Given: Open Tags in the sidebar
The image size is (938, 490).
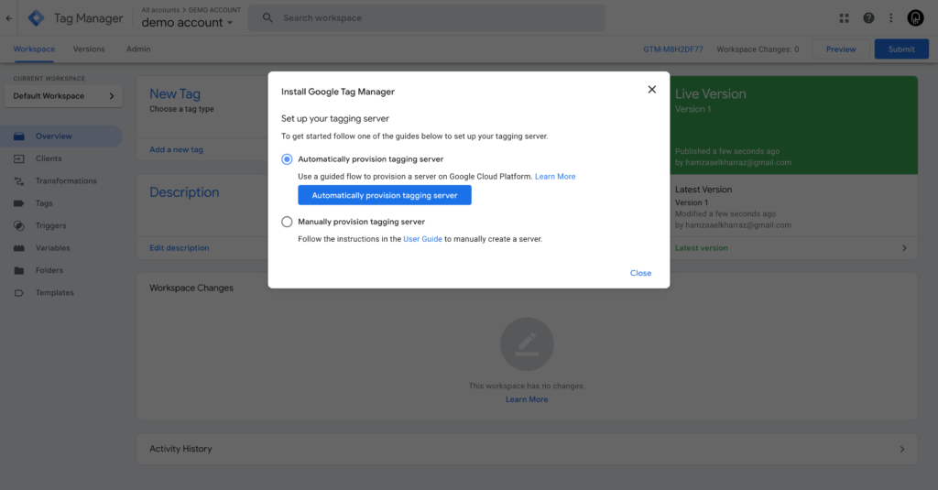Looking at the screenshot, I should click(x=44, y=203).
